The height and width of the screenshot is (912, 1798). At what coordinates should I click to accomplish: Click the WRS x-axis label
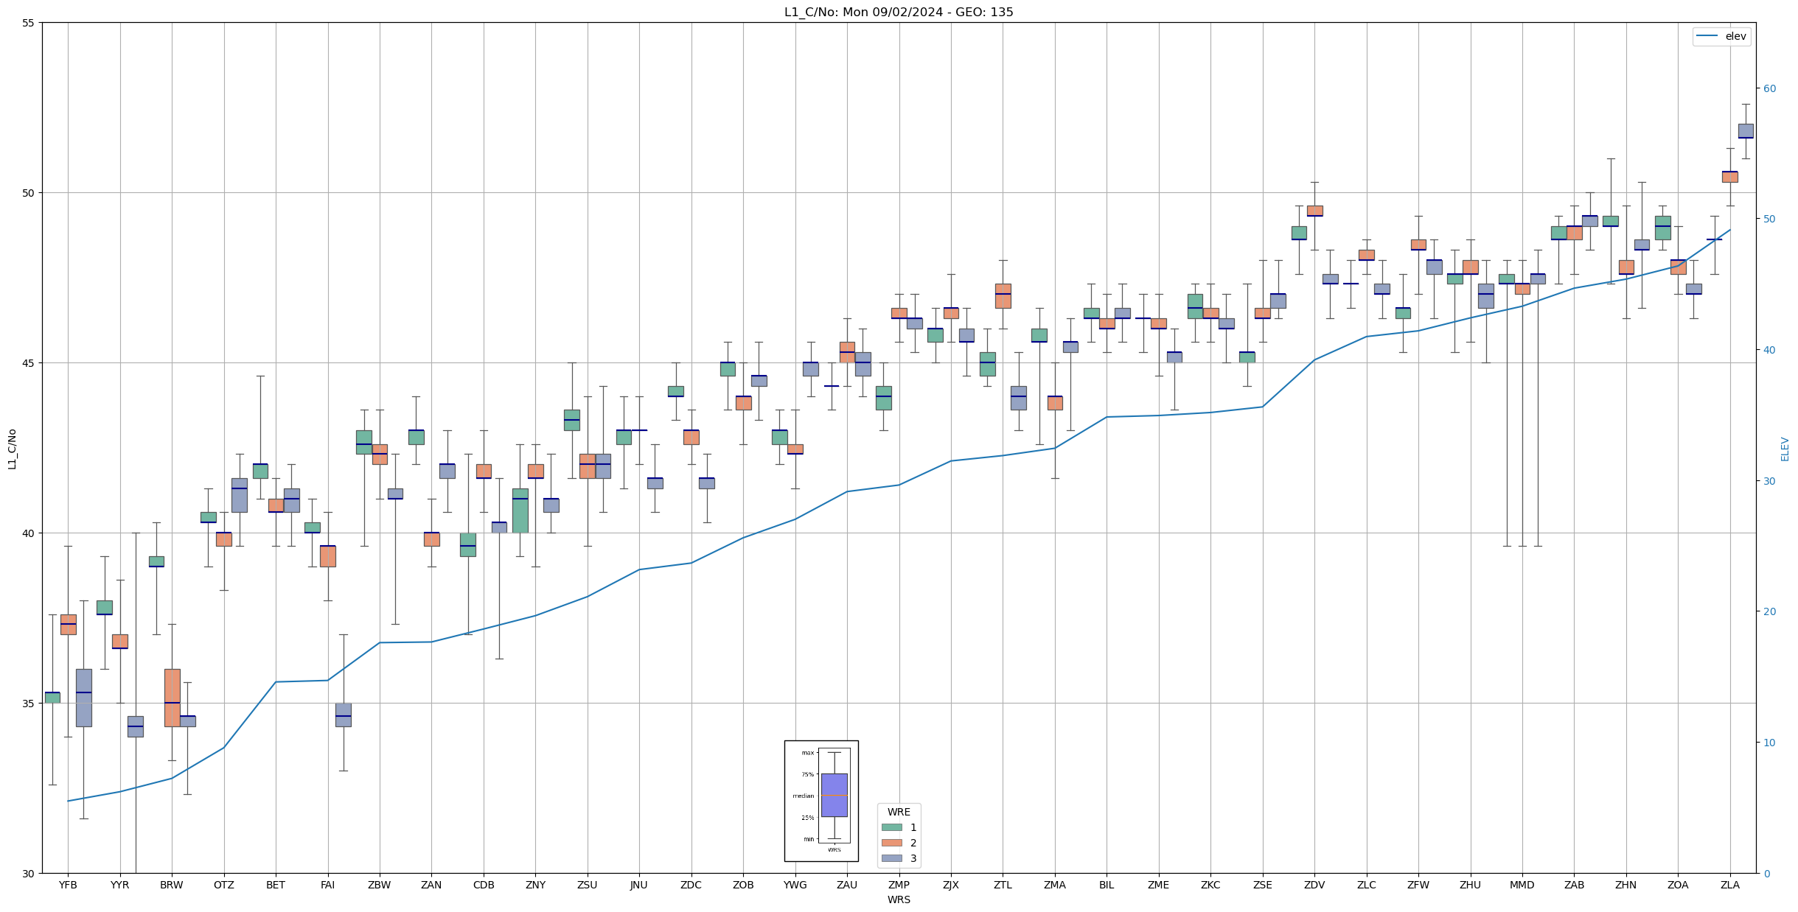(898, 899)
